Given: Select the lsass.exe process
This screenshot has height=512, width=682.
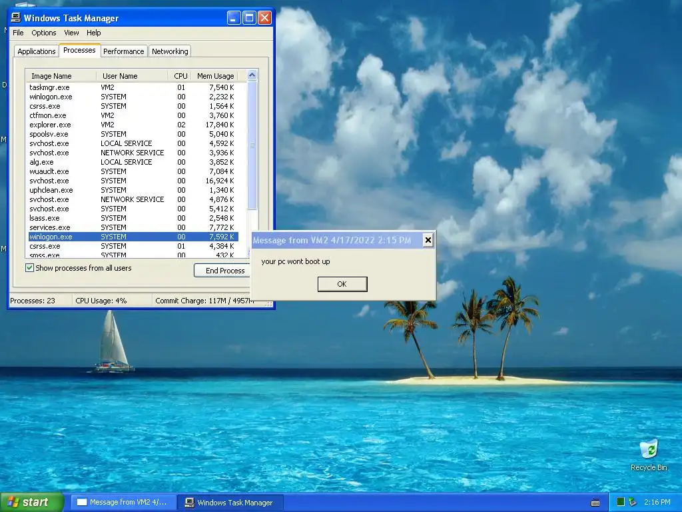Looking at the screenshot, I should (133, 218).
